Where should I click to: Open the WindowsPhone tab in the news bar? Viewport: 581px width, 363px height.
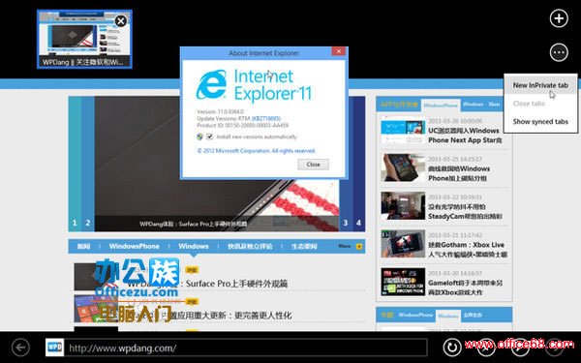pos(135,246)
